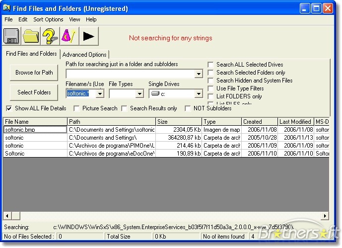
Task: Sort by Size column header
Action: click(x=179, y=122)
